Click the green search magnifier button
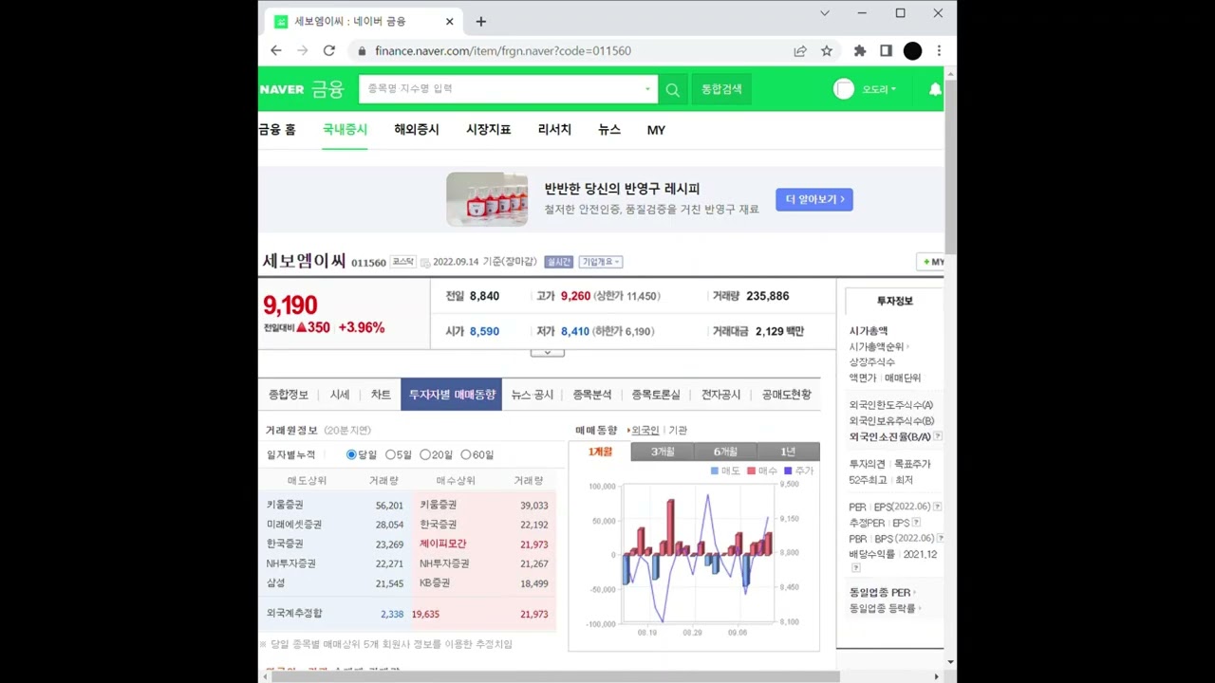 672,89
